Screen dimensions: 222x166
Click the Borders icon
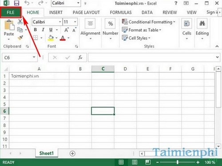(36, 38)
